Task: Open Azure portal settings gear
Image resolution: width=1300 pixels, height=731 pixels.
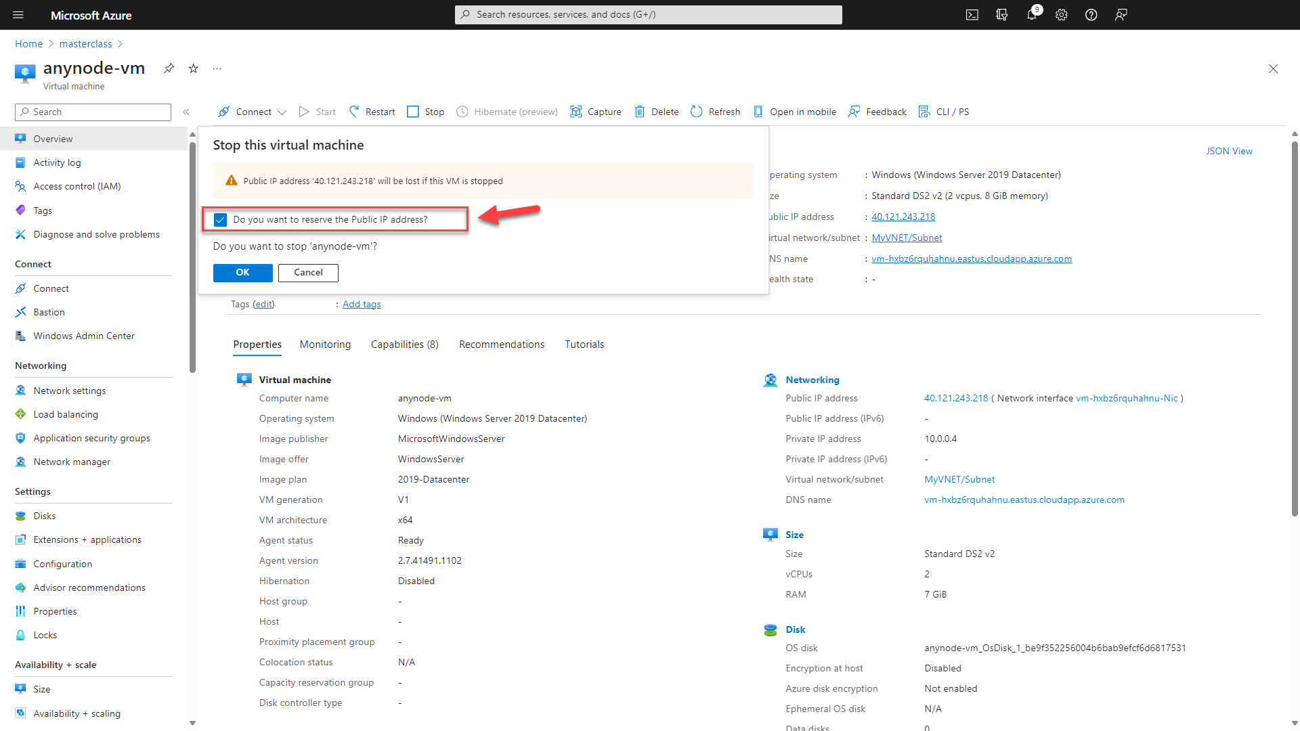Action: pyautogui.click(x=1061, y=14)
